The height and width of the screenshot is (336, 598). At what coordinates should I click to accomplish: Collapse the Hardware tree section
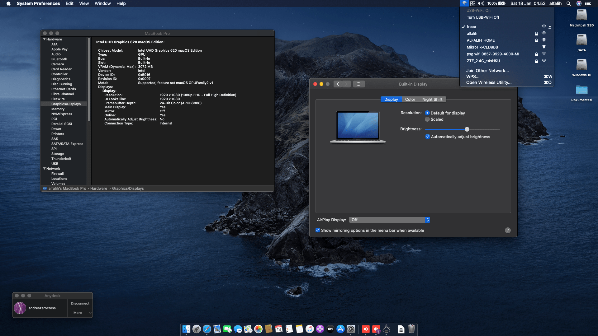tap(45, 39)
